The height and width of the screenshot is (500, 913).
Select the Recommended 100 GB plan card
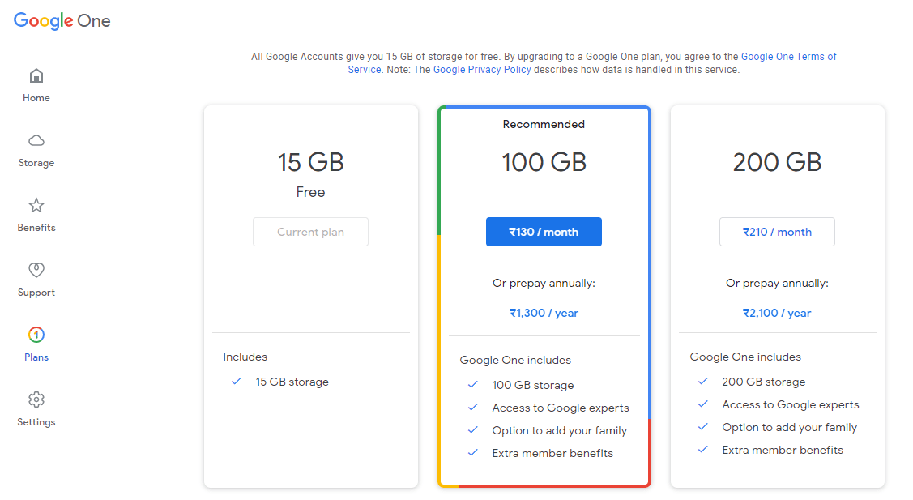click(544, 162)
